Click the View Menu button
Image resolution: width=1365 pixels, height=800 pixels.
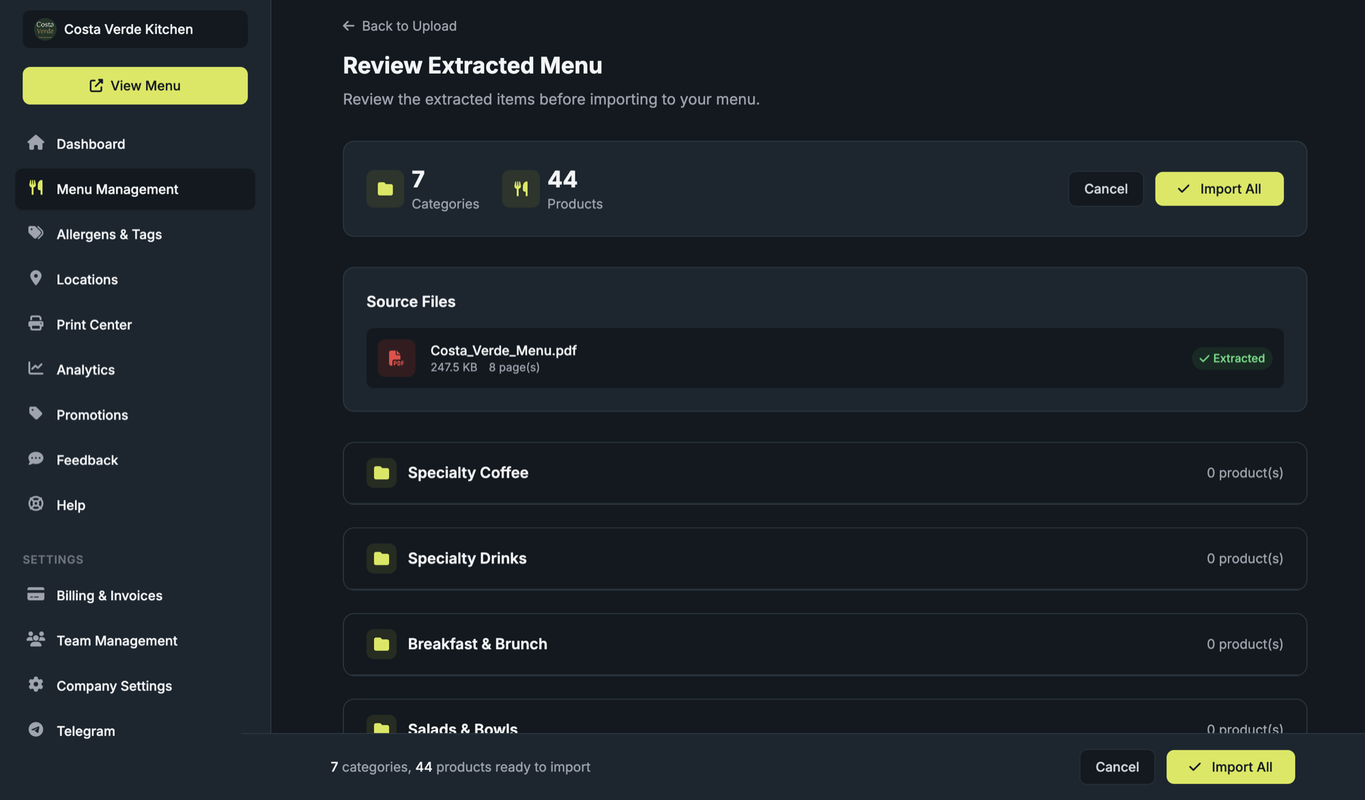tap(135, 85)
